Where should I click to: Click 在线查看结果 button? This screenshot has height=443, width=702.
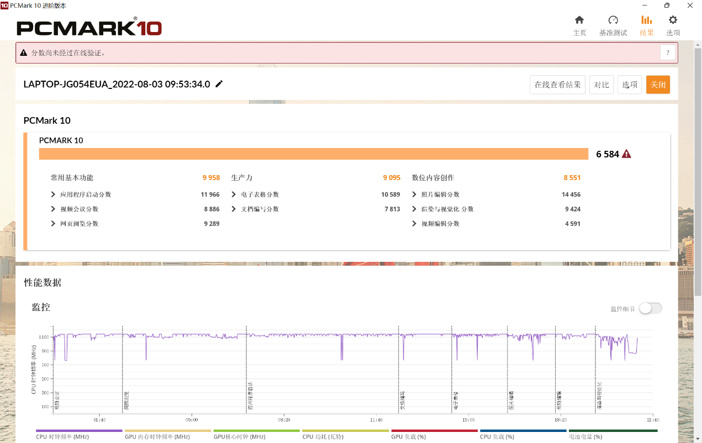[557, 85]
